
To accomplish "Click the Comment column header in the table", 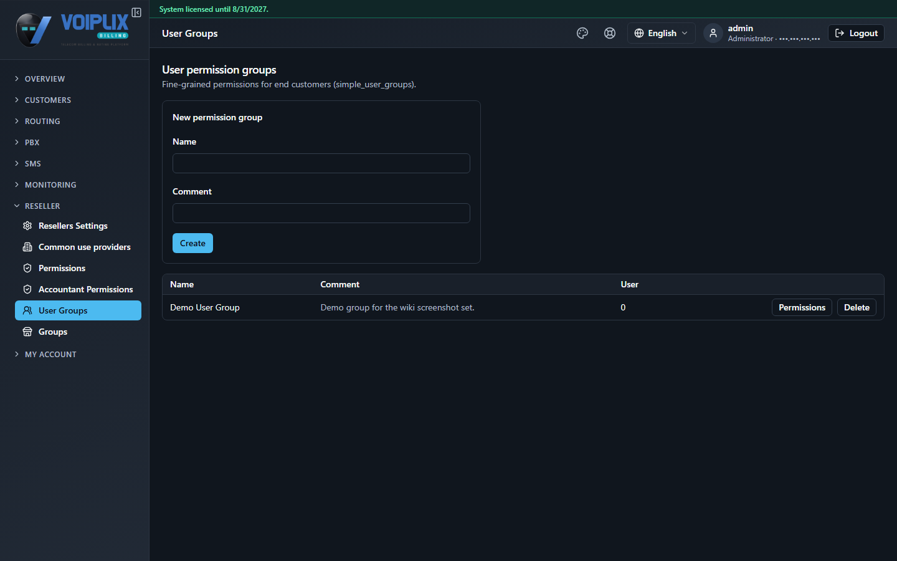I will click(339, 284).
